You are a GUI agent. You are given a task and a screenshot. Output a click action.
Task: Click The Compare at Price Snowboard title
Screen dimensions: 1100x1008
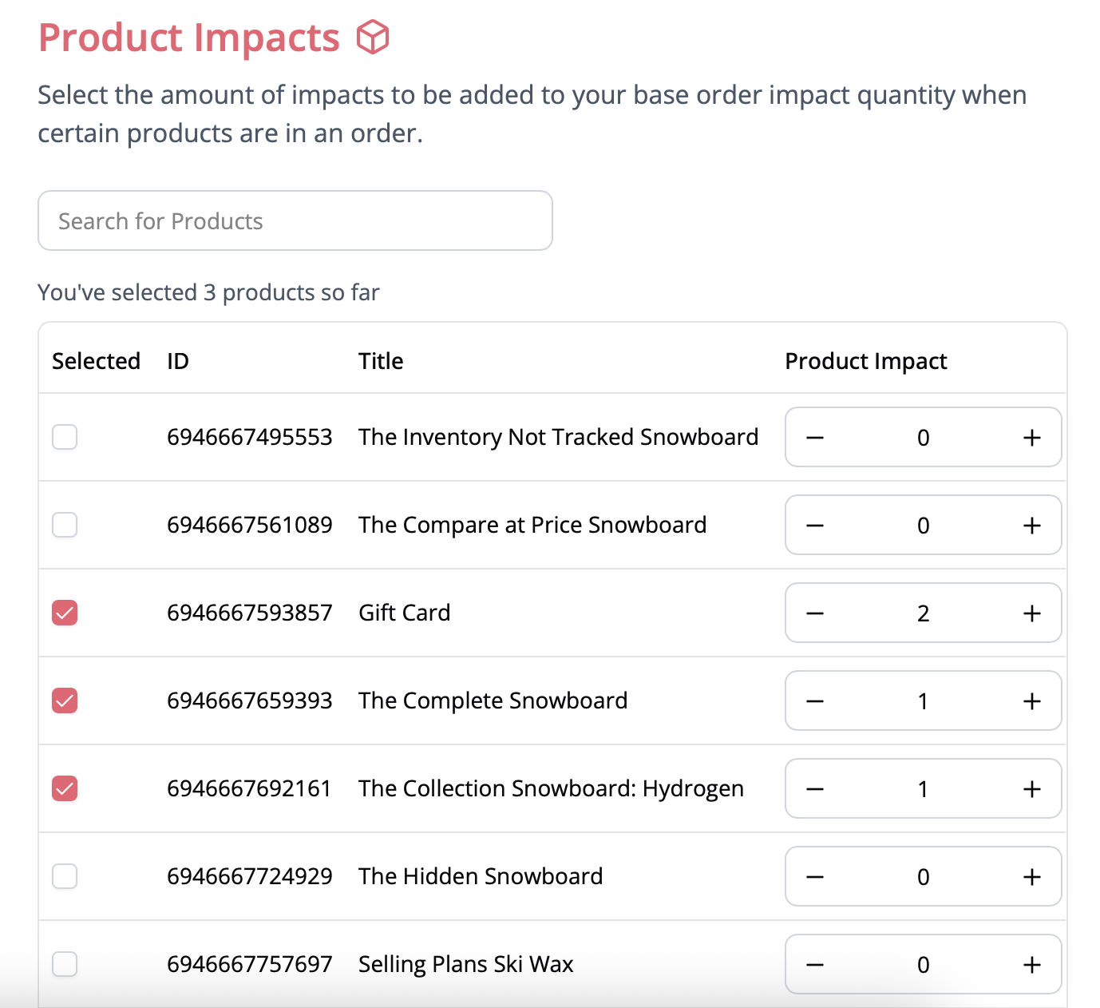click(x=532, y=525)
